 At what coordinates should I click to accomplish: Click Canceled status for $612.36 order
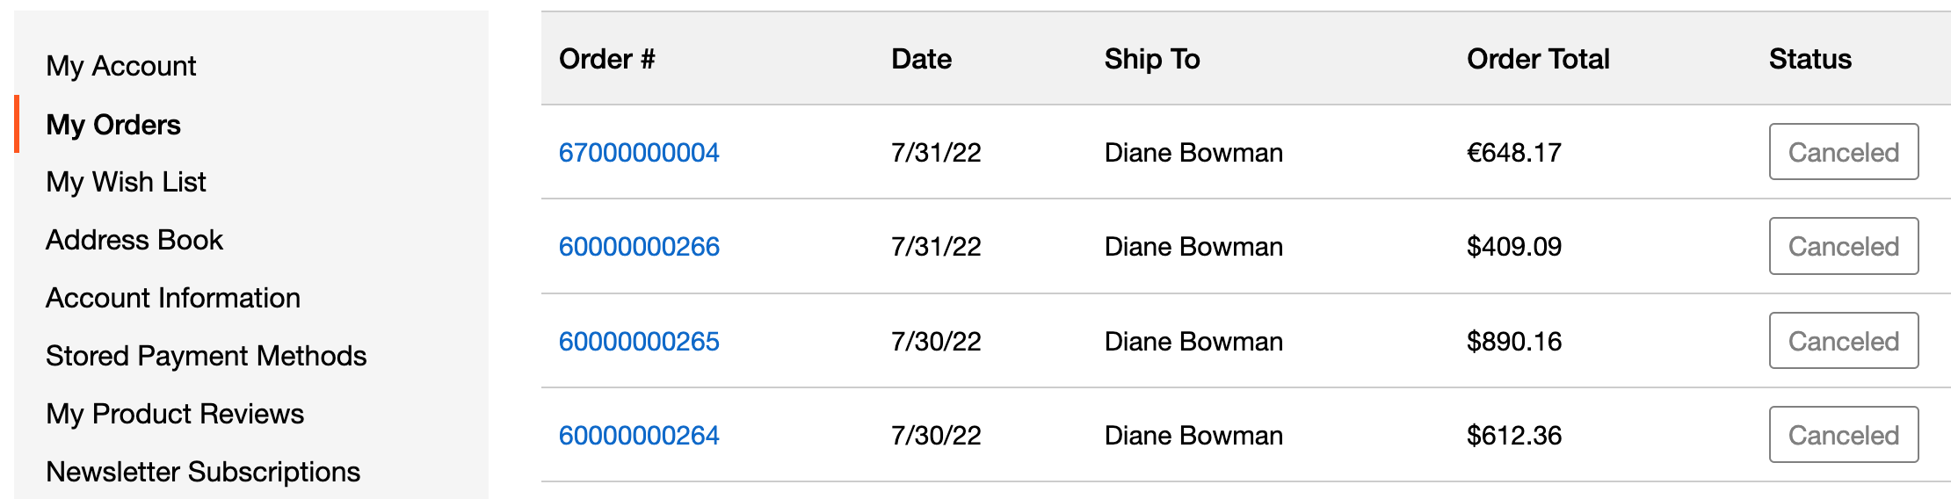point(1843,435)
